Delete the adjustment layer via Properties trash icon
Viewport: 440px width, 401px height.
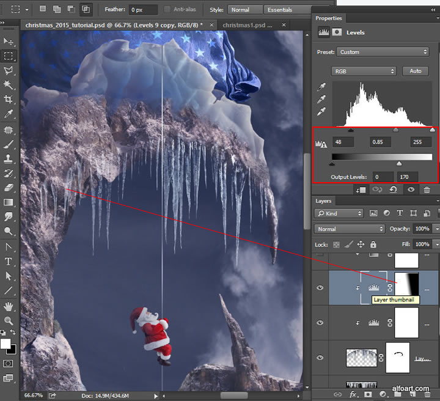tap(427, 189)
